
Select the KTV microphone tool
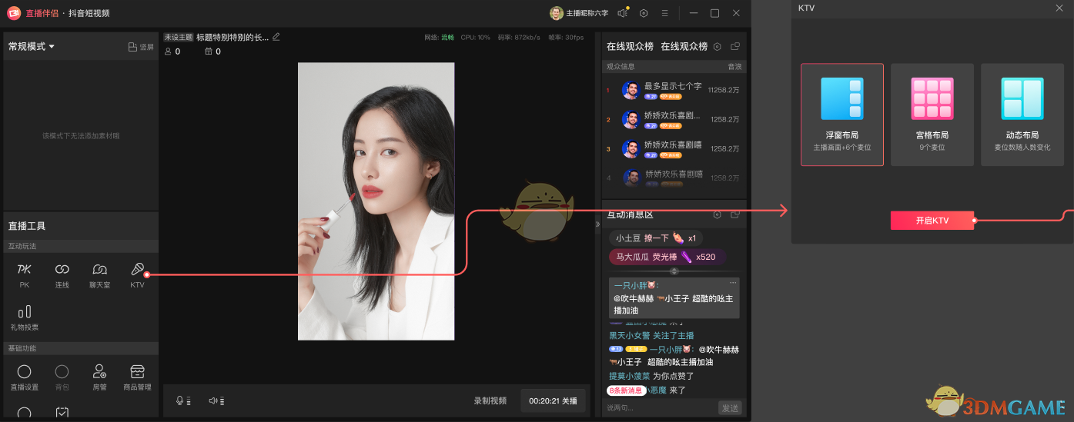137,274
